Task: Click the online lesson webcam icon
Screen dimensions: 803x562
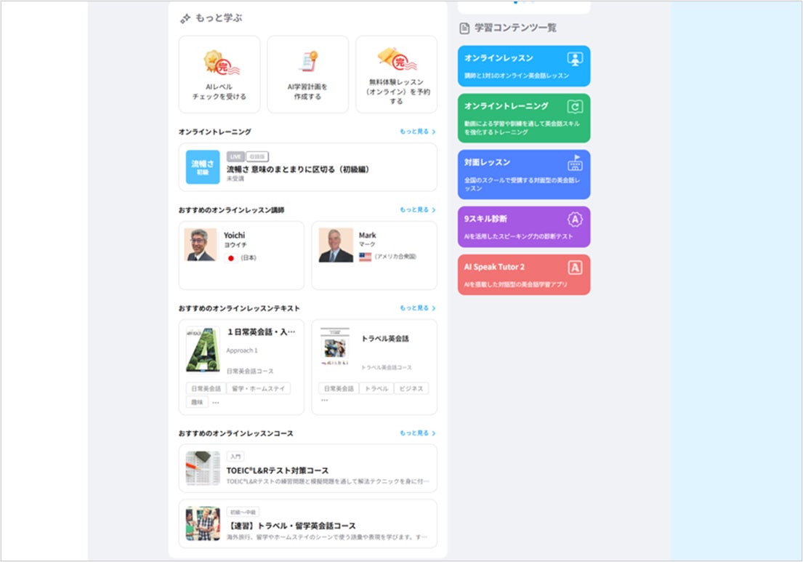Action: [x=575, y=59]
